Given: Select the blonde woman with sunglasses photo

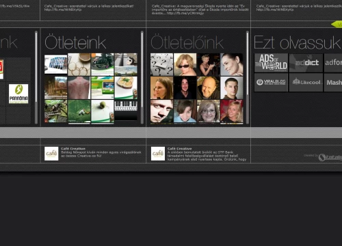Looking at the screenshot, I should click(185, 64).
